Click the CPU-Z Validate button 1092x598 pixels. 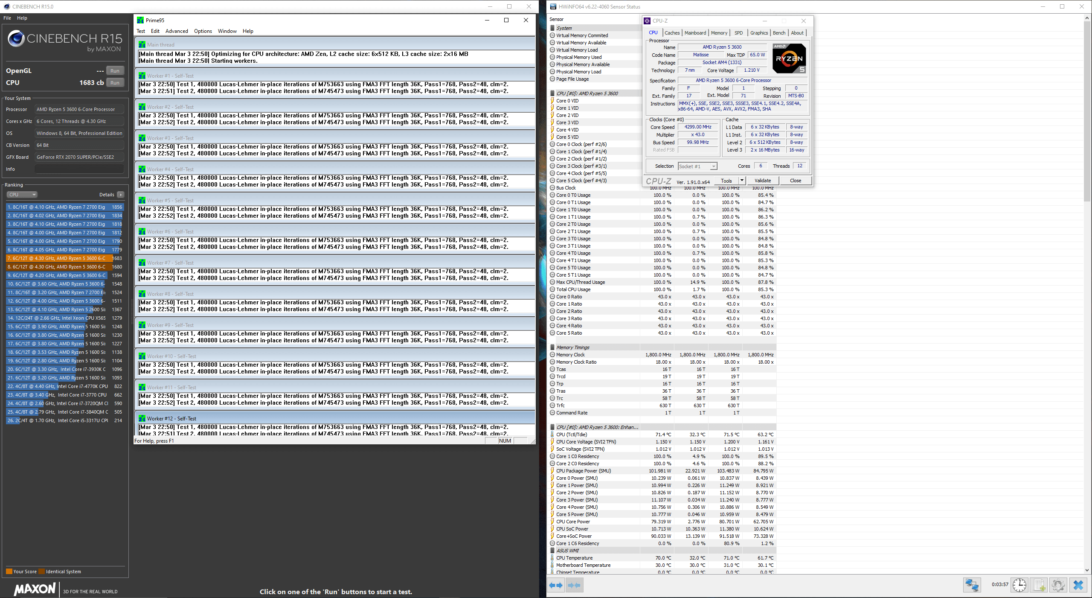pyautogui.click(x=762, y=181)
